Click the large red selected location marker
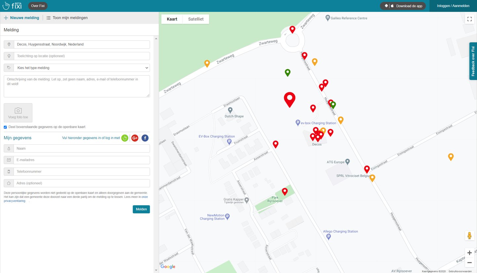Image resolution: width=477 pixels, height=273 pixels. tap(290, 99)
